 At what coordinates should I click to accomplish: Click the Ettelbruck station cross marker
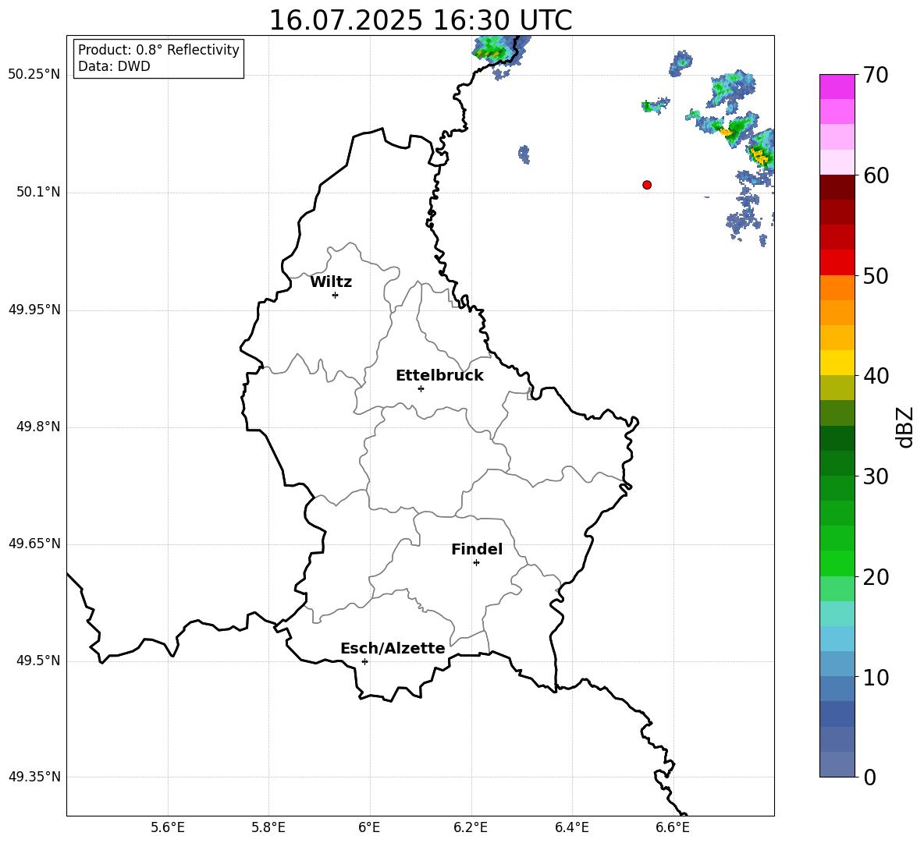pos(421,388)
